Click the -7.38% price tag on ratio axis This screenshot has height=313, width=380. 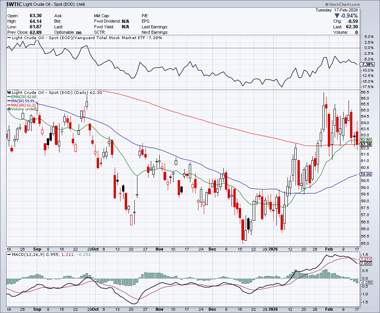[x=367, y=65]
